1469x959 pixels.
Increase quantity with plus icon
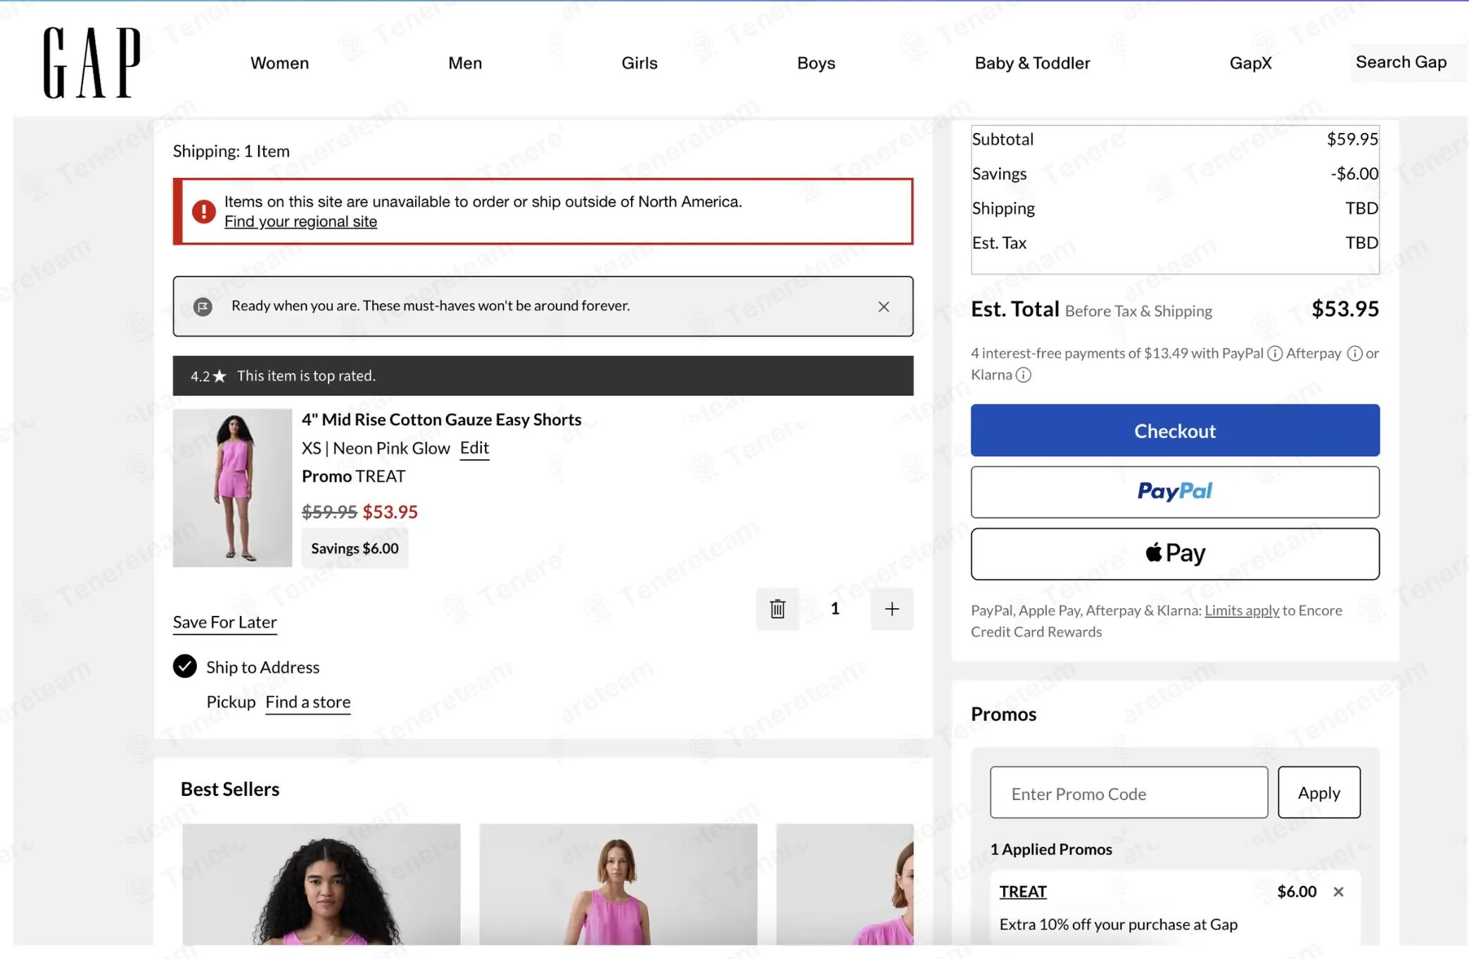[892, 609]
